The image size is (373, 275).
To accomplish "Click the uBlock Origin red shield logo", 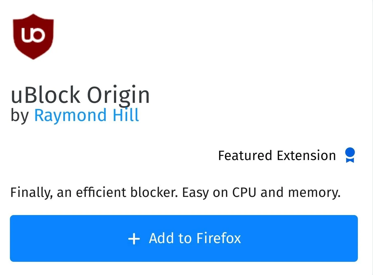I will [33, 36].
